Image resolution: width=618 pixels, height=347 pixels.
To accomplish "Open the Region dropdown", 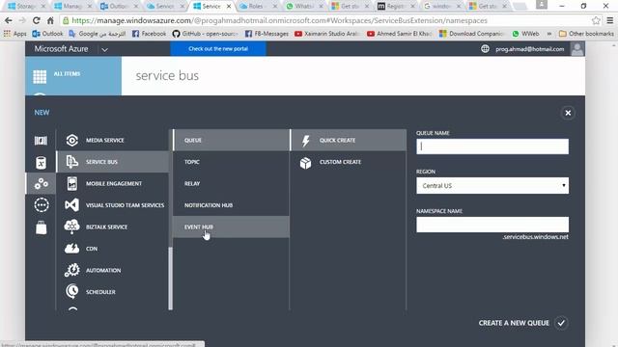I will [x=492, y=185].
